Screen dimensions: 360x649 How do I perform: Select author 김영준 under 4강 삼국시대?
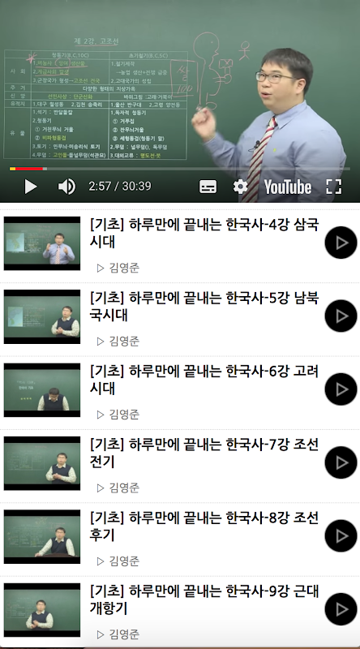point(118,269)
